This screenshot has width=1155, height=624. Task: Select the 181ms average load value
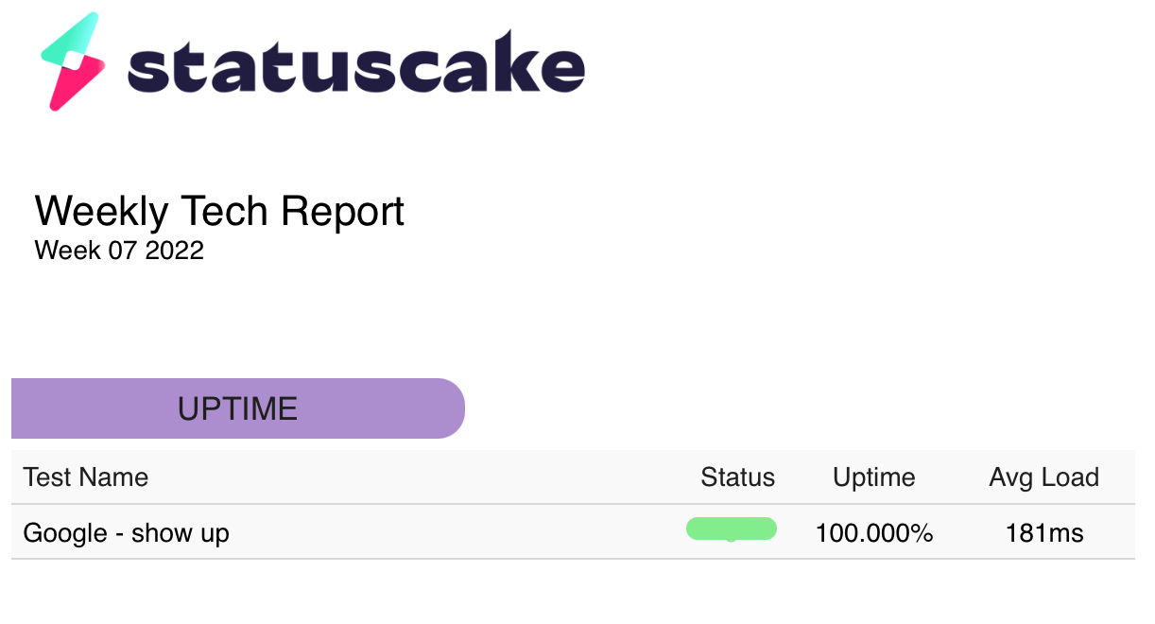click(x=1044, y=533)
